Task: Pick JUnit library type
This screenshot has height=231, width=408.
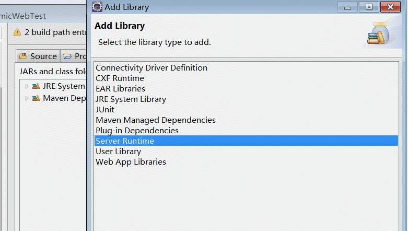Action: 246,109
